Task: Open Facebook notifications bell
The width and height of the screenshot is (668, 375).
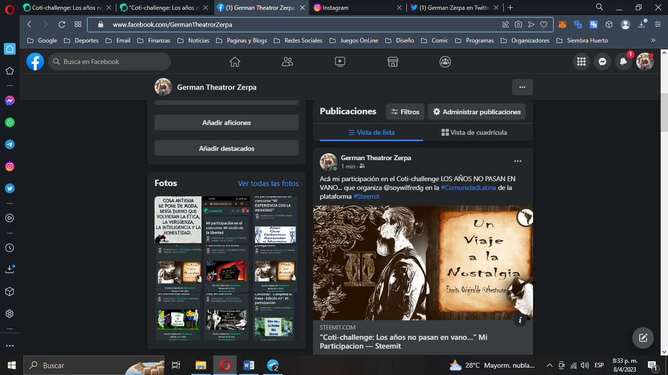Action: (623, 62)
